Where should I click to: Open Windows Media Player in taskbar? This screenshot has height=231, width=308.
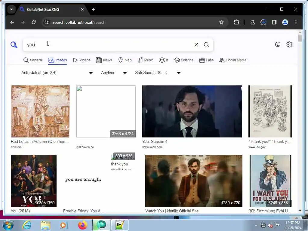[64, 225]
